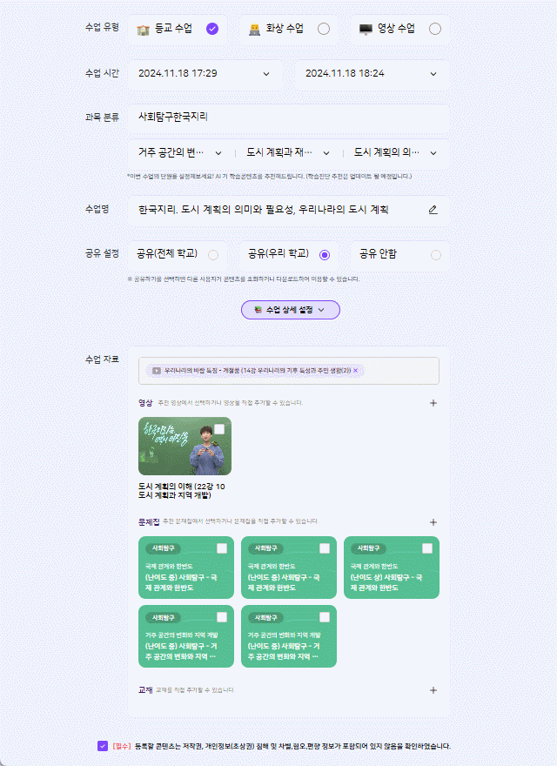Select the 공유 안함 radio option
The height and width of the screenshot is (766, 557).
pos(436,255)
